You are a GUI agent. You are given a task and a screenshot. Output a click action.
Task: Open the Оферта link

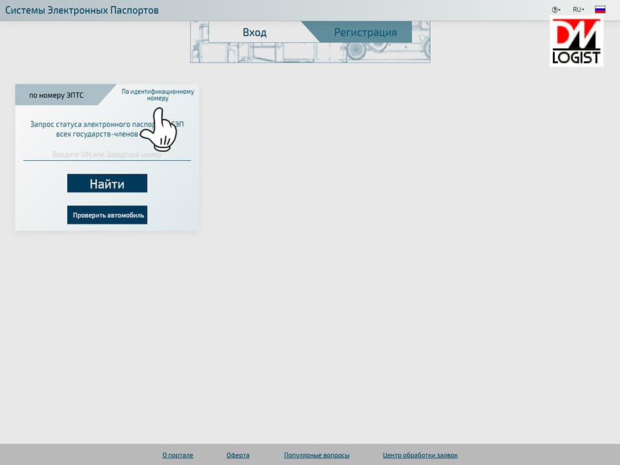tap(238, 455)
